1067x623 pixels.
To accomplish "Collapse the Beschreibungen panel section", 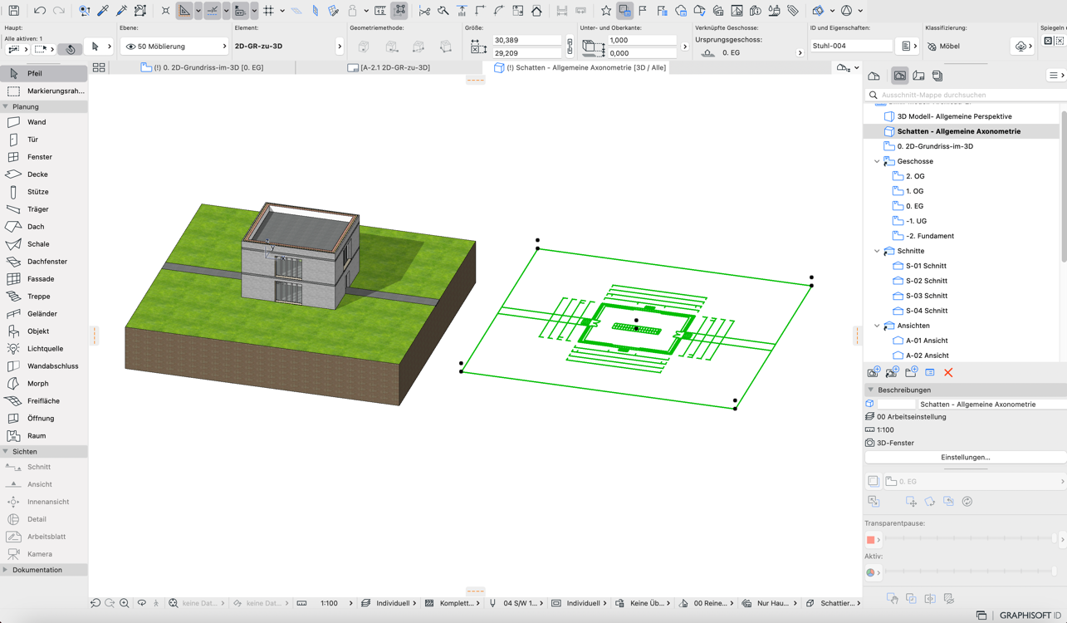I will coord(871,390).
